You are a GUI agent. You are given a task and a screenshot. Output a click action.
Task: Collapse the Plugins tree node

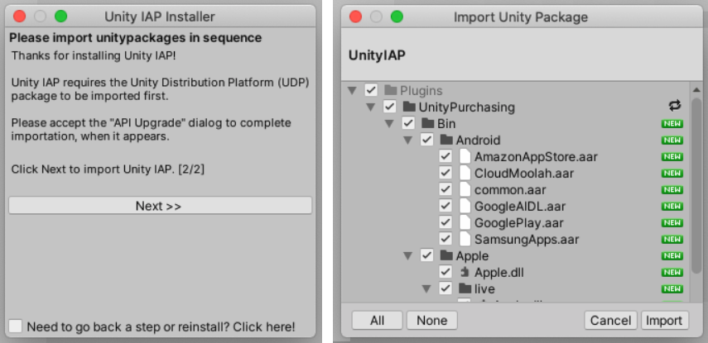pos(352,91)
